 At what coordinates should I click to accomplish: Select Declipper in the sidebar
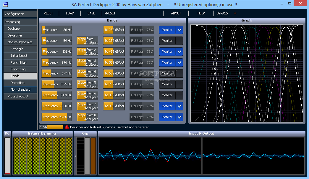20,29
